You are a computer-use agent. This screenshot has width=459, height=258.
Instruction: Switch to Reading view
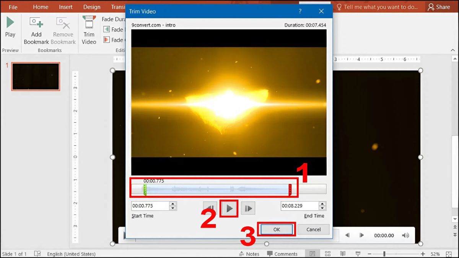pos(343,254)
